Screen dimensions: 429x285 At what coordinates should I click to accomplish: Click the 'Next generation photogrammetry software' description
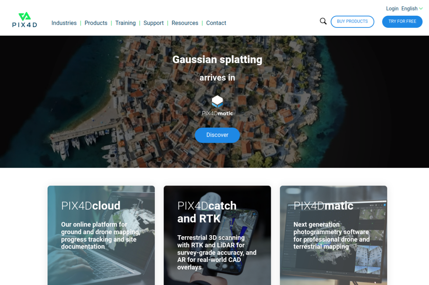tap(332, 236)
